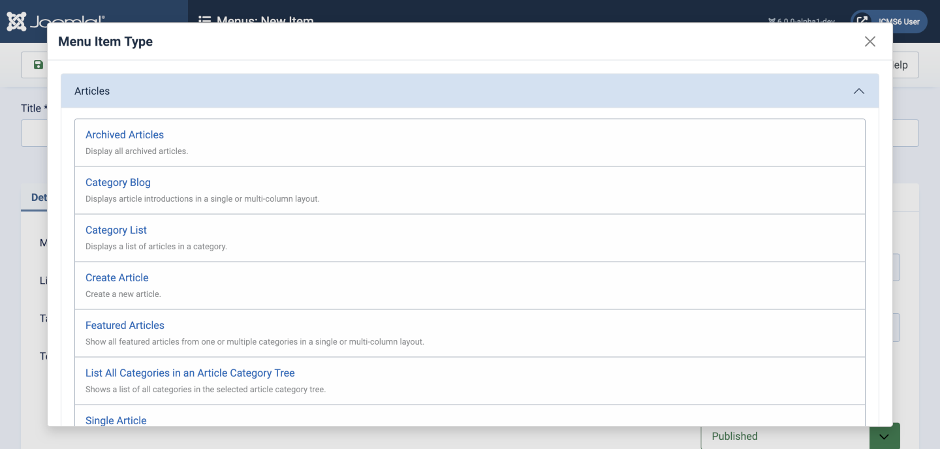Choose Category List as the item type
The height and width of the screenshot is (449, 940).
[116, 230]
